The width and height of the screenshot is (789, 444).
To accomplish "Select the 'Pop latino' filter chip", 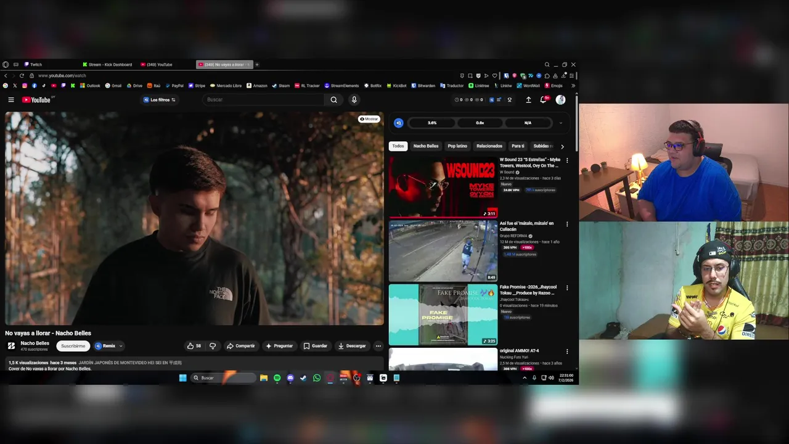I will pyautogui.click(x=457, y=146).
